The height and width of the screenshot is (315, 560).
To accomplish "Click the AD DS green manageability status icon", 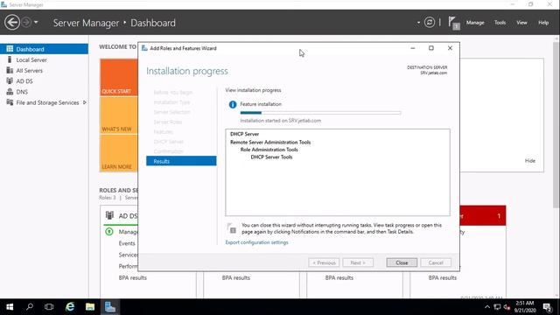I will [109, 232].
